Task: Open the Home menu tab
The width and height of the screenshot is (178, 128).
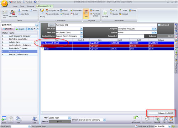Action: click(x=15, y=6)
